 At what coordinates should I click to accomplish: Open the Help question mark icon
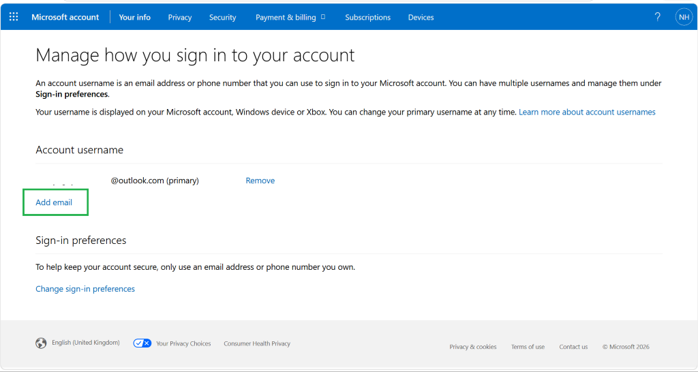tap(657, 17)
